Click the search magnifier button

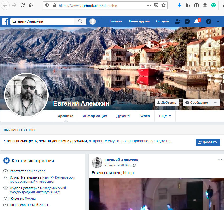pyautogui.click(x=80, y=21)
